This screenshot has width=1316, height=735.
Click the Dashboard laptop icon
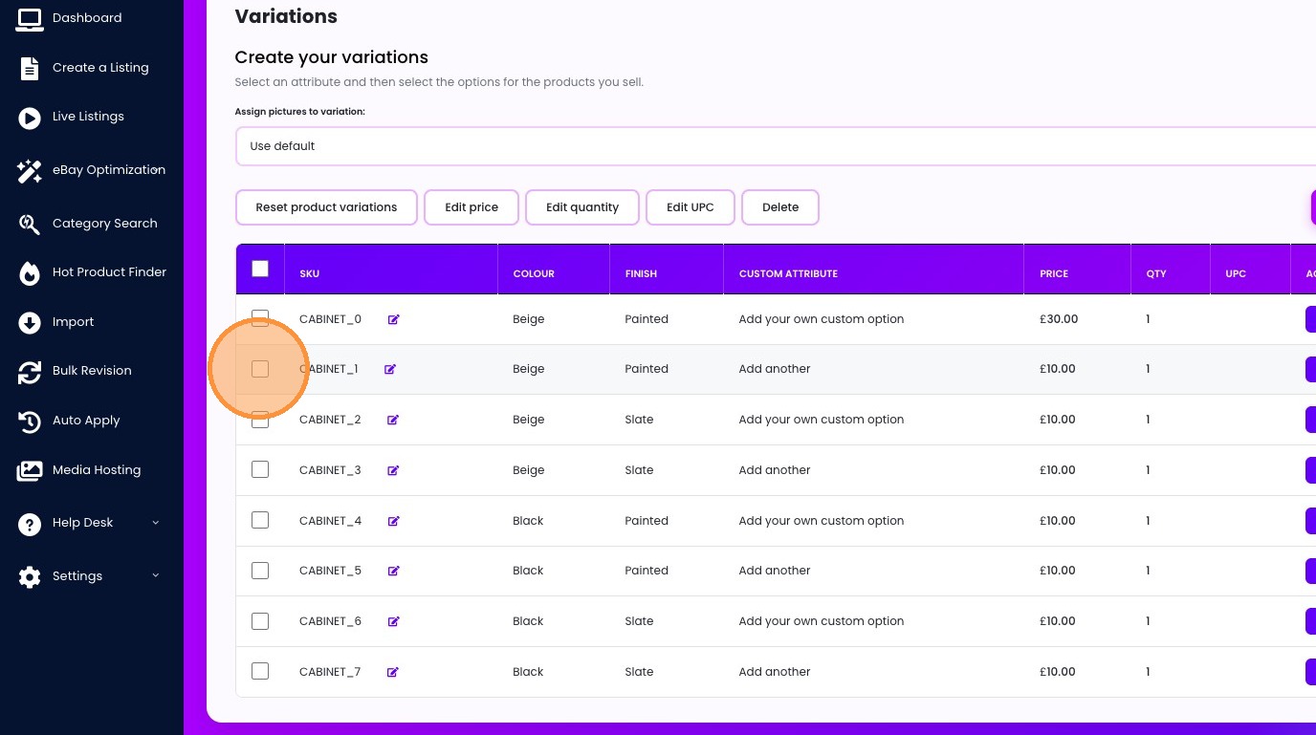30,19
